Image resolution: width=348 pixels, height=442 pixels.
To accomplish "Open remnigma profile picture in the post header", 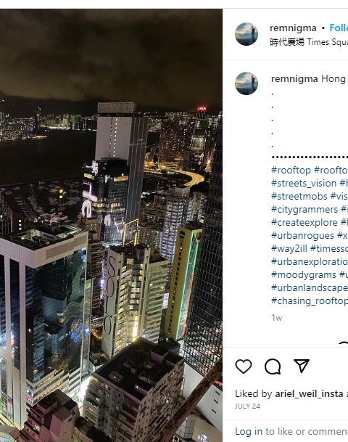I will tap(246, 34).
